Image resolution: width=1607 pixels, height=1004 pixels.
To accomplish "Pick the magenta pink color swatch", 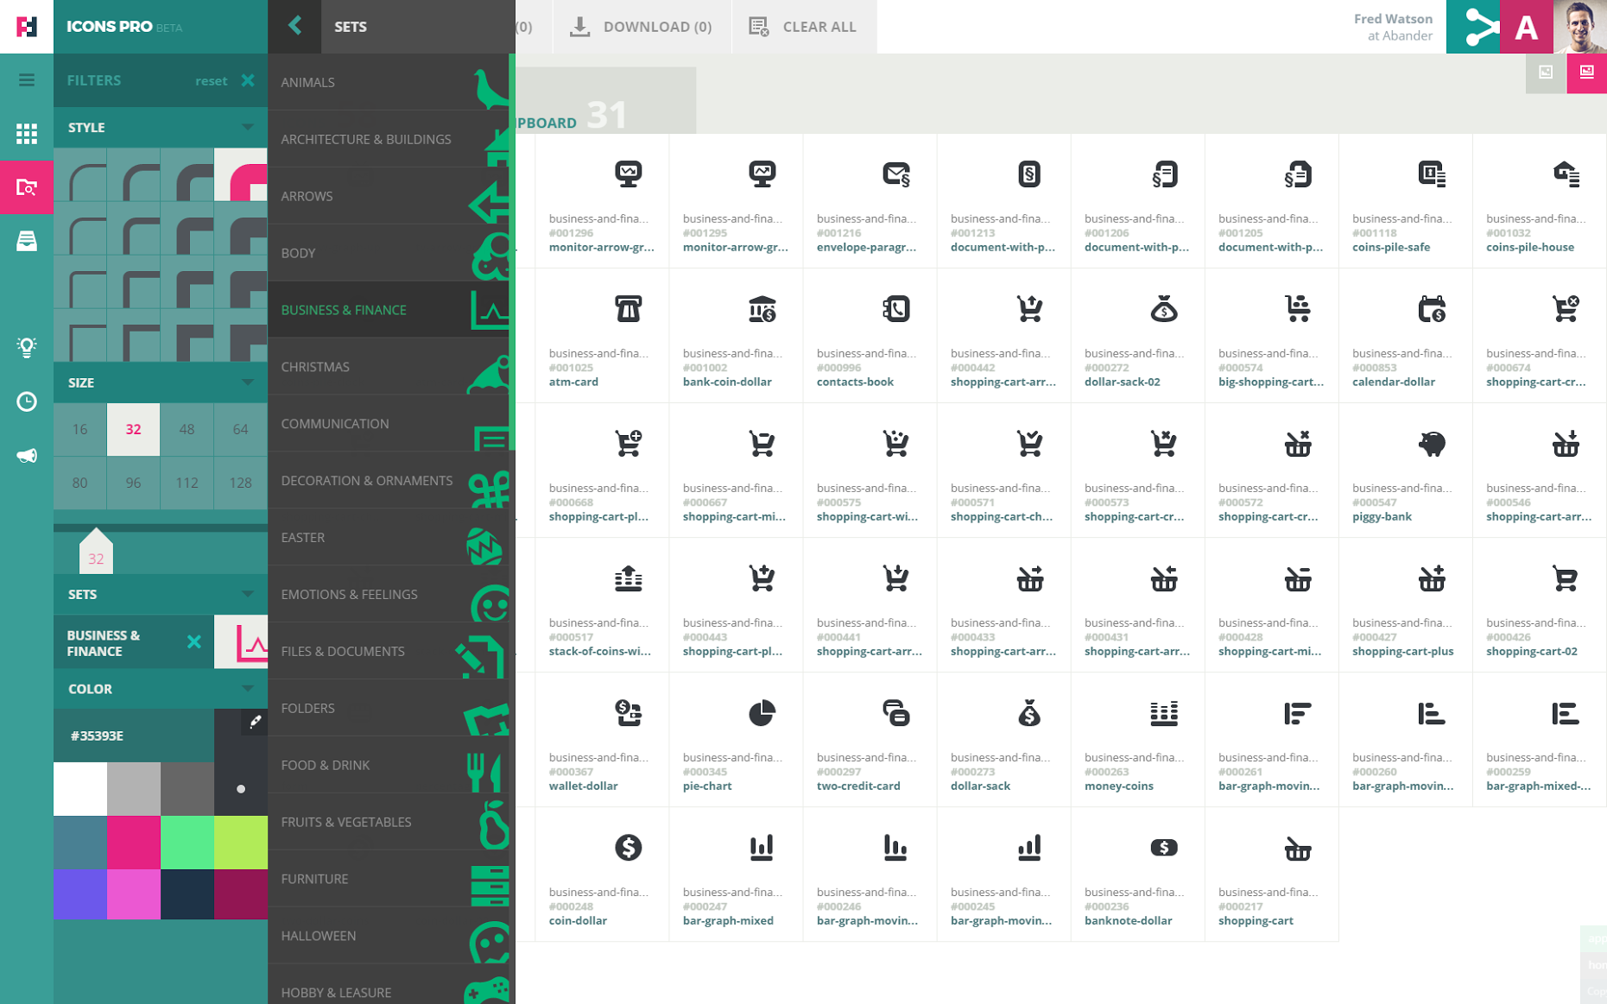I will (133, 842).
